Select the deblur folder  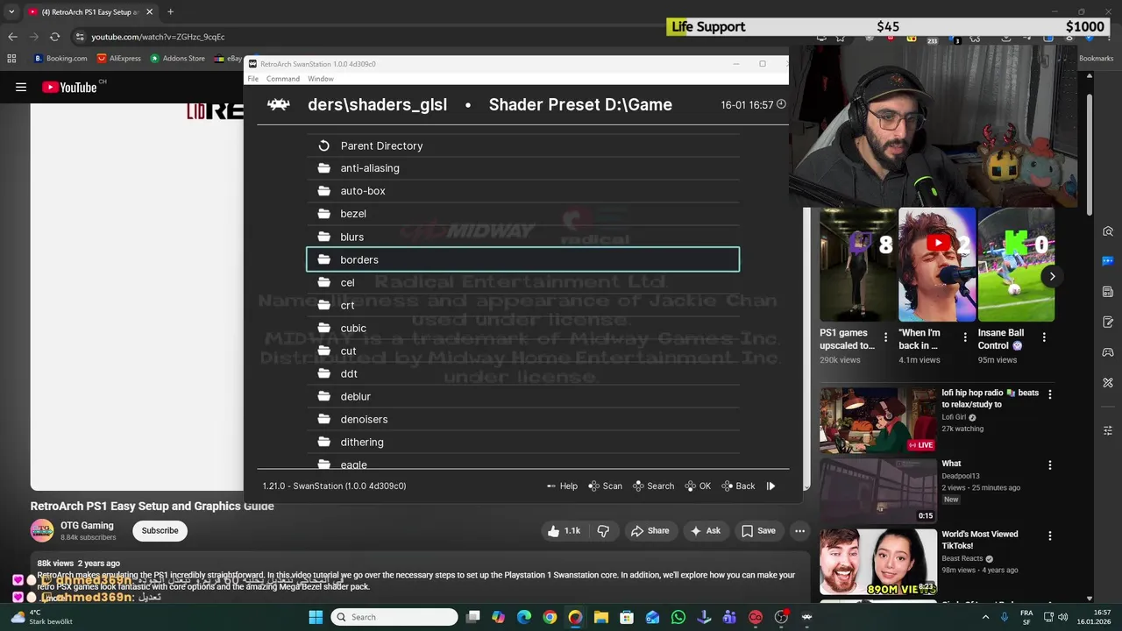[x=522, y=396]
